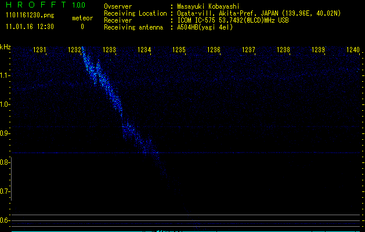Viewport: 365px width, 232px height.
Task: Click the date stamp 11.01.16 12:30
Action: click(x=30, y=27)
